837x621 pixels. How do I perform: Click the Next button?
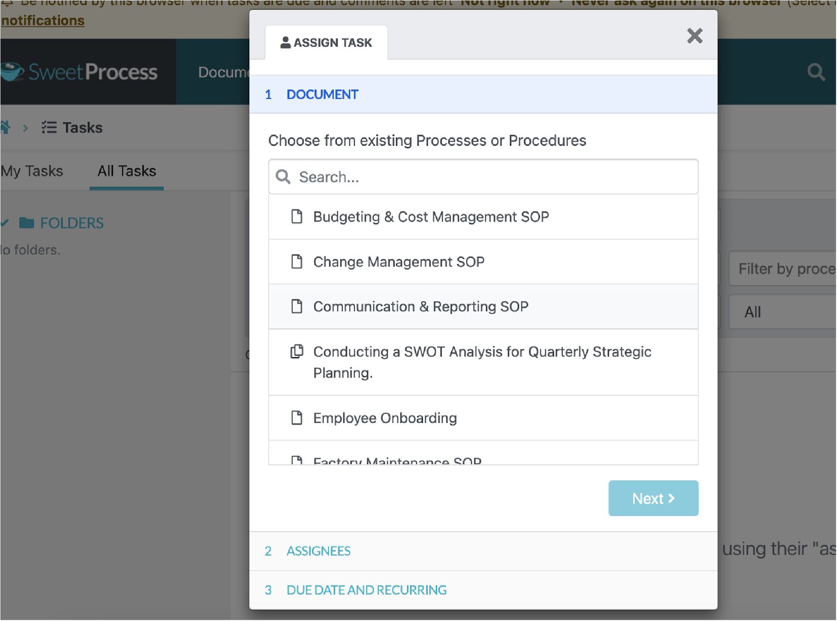(653, 498)
